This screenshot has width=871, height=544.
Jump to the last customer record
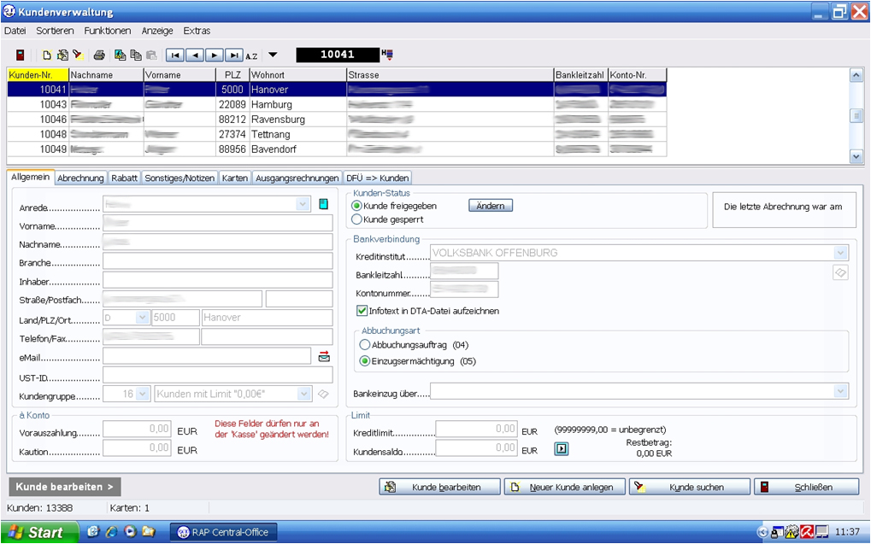tap(233, 55)
